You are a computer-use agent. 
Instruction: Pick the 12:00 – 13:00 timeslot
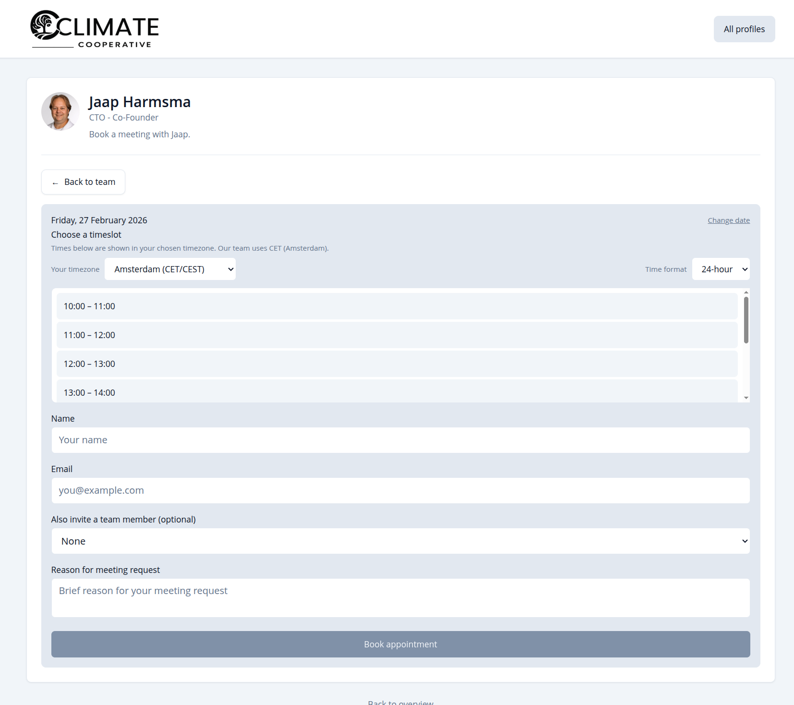click(x=397, y=364)
